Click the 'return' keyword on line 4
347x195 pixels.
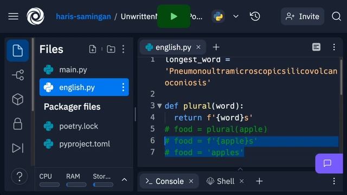click(x=188, y=118)
